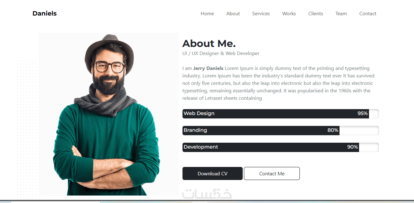Click the 95% label on Web Design
This screenshot has height=203, width=414.
pyautogui.click(x=362, y=113)
